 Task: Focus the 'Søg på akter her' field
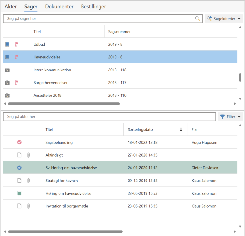click(x=109, y=117)
